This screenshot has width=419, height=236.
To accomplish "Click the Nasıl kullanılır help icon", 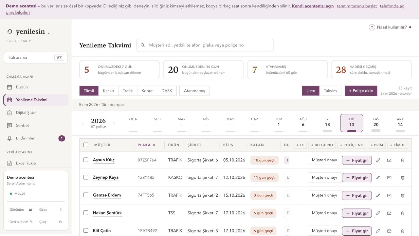I will (372, 27).
